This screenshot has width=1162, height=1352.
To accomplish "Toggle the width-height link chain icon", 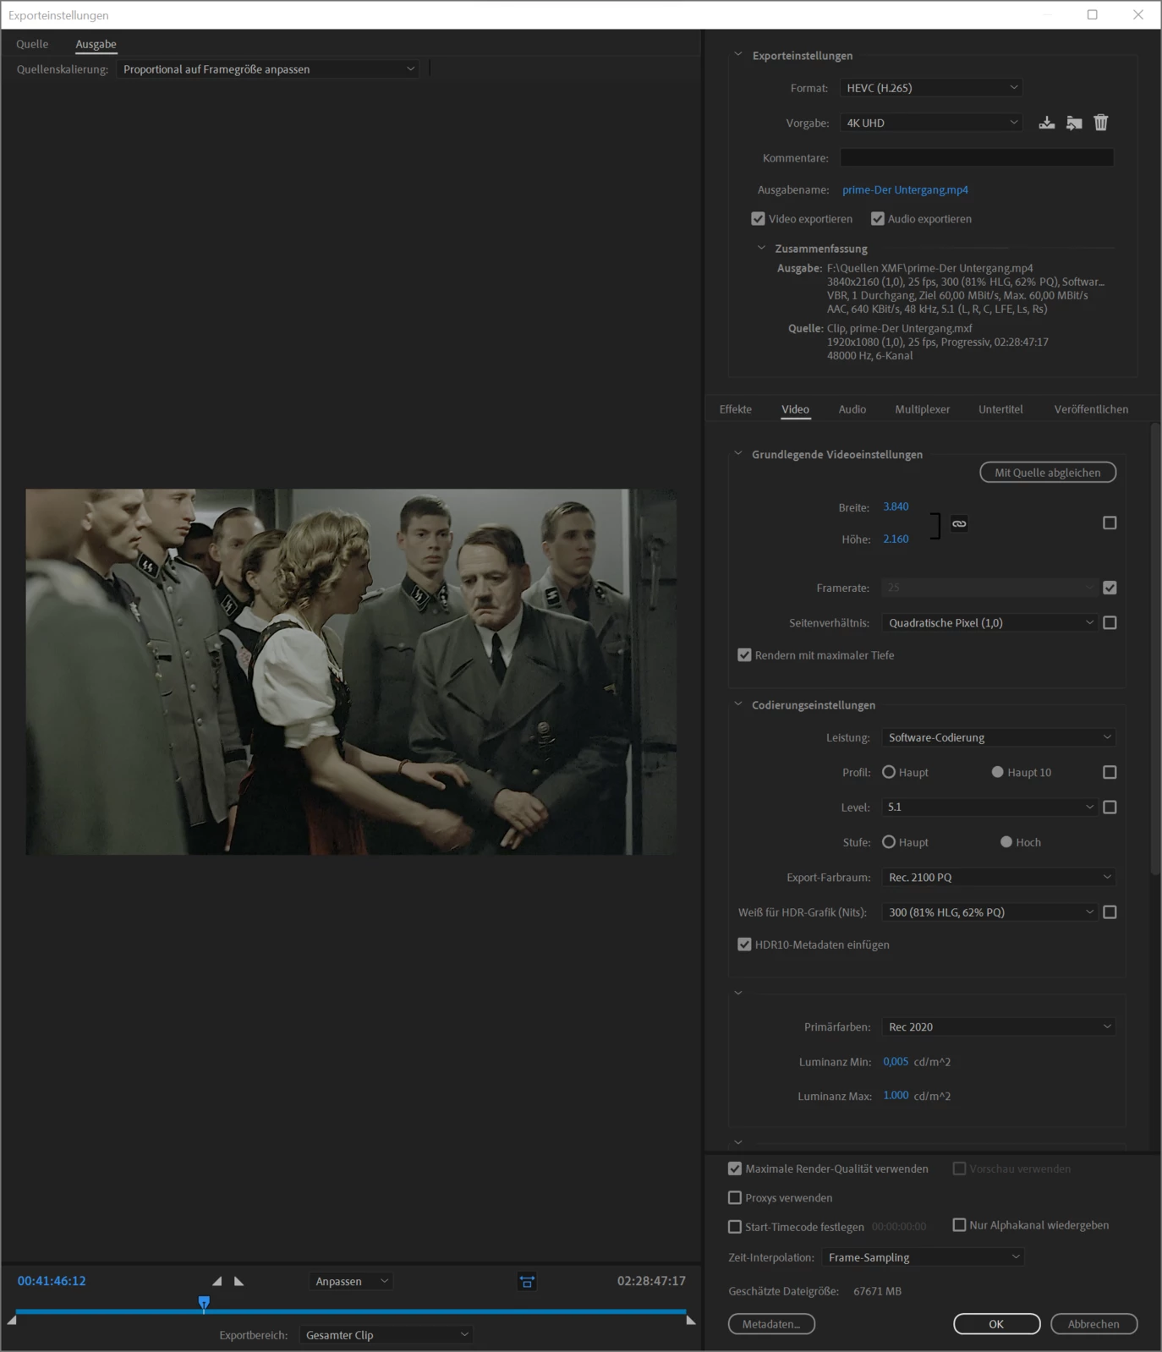I will [959, 523].
